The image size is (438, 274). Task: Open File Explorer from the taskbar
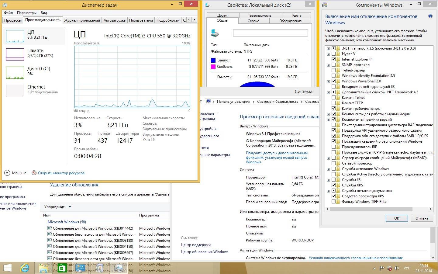pos(43,268)
